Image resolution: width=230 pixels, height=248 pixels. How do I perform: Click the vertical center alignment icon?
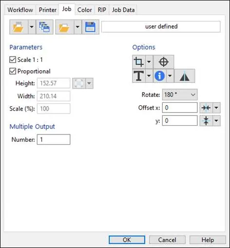(206, 121)
